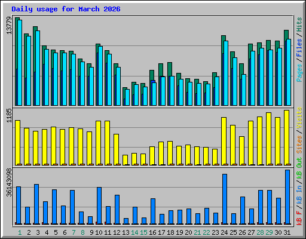Select the blue kB In bar for day 16

(x=153, y=212)
